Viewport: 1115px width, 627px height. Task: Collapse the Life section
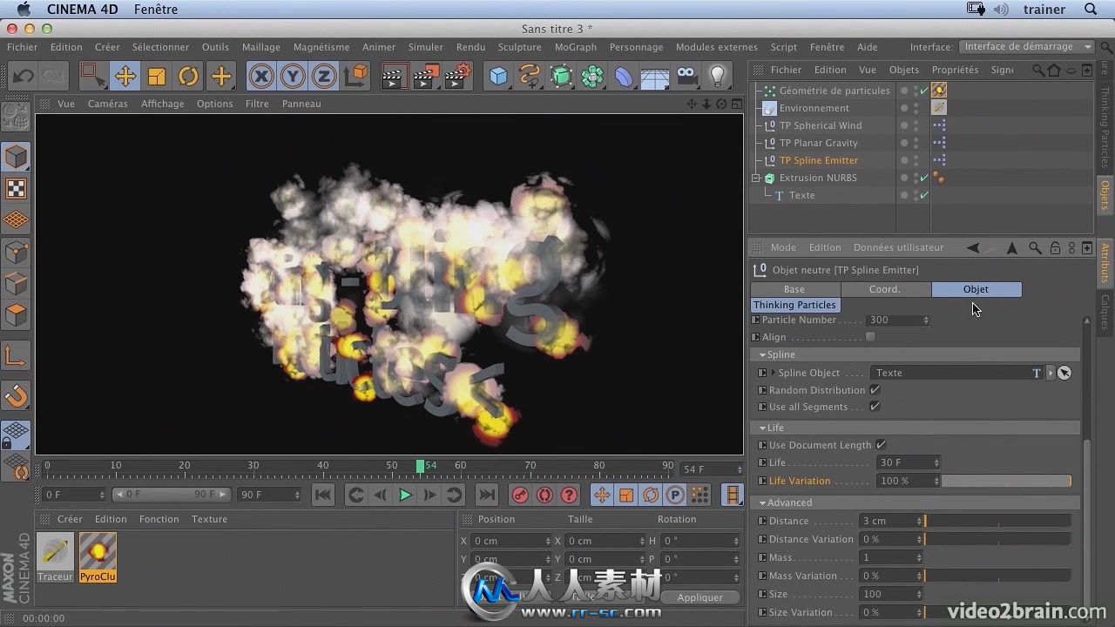pos(762,428)
